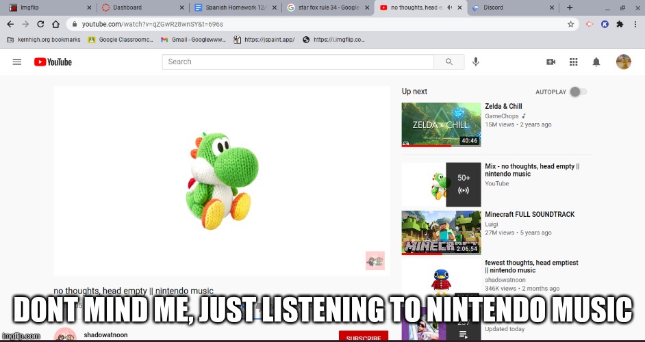
Task: Open the i.imgflip.co bookmark
Action: [x=333, y=40]
